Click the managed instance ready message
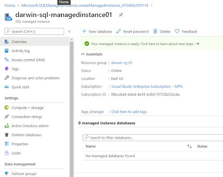Image resolution: width=223 pixels, height=177 pixels. (x=143, y=44)
